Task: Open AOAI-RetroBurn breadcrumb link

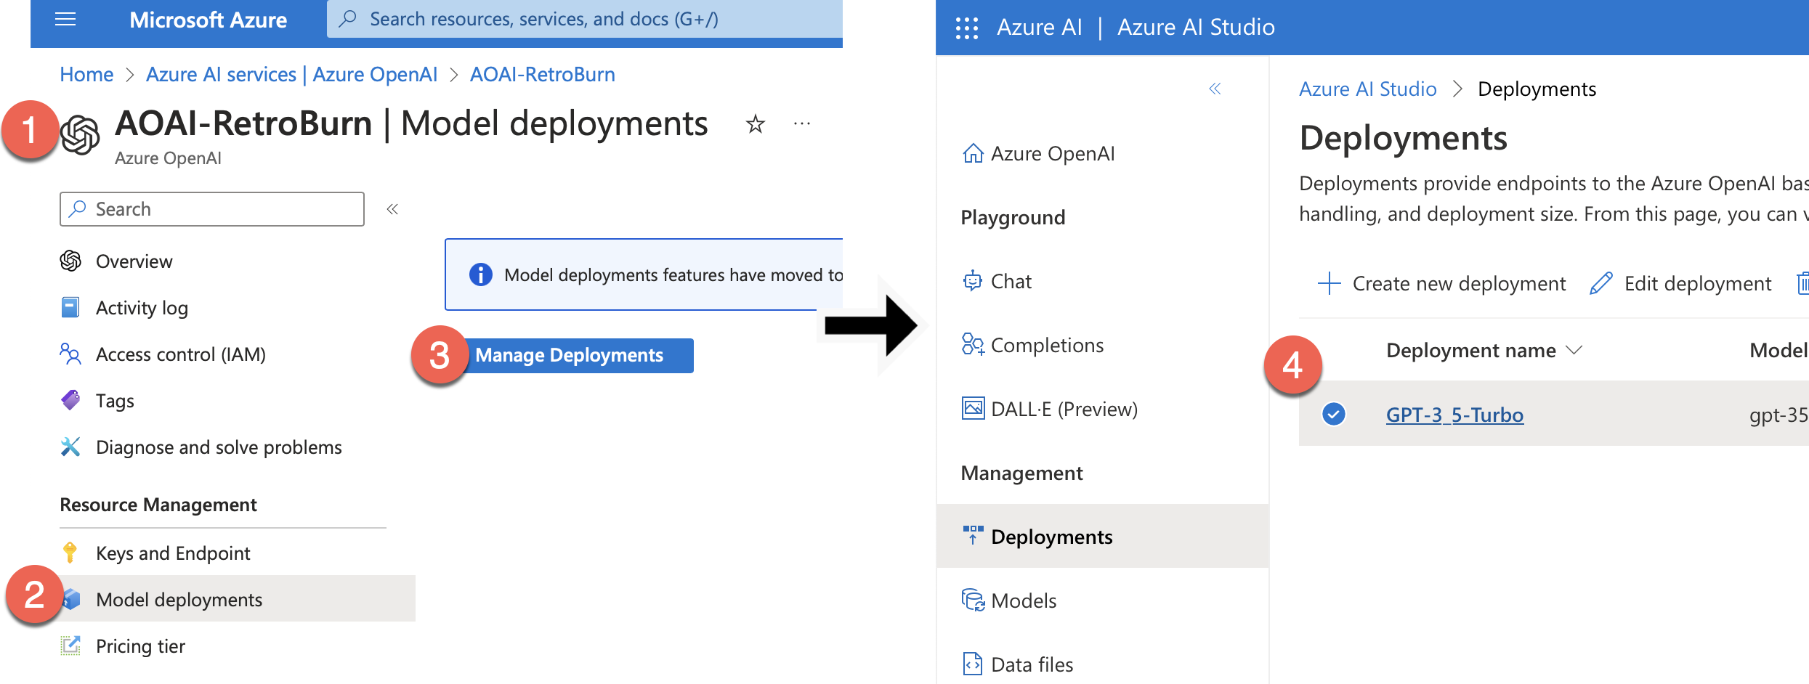Action: 543,74
